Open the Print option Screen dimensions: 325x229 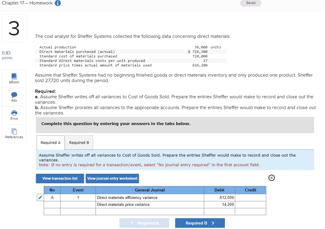pos(14,115)
